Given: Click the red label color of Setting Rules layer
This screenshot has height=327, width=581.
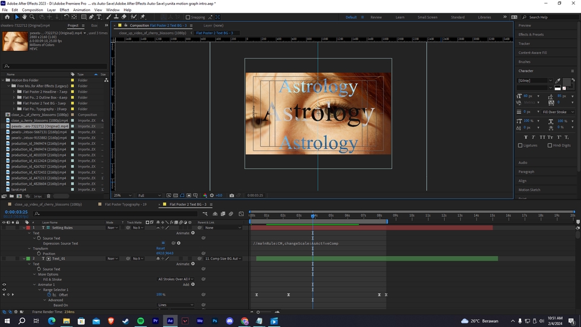Looking at the screenshot, I should (28, 228).
